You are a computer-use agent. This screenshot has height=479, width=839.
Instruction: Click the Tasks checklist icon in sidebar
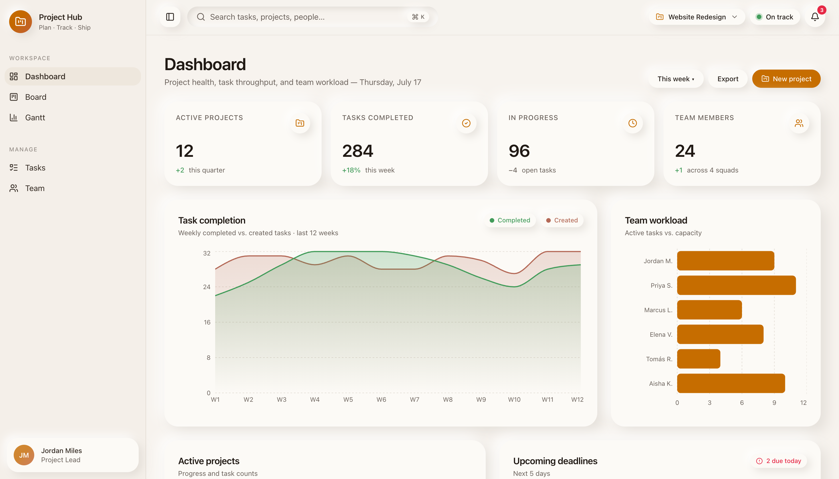point(13,168)
